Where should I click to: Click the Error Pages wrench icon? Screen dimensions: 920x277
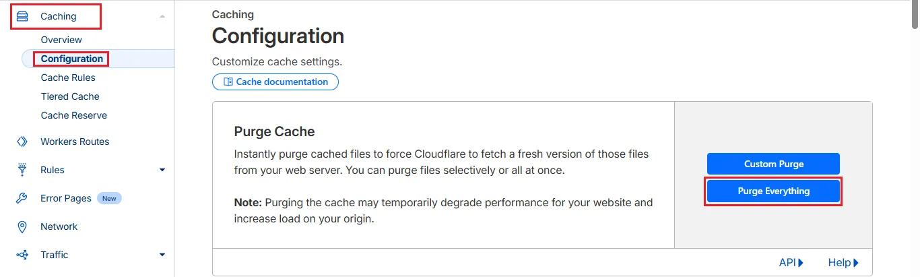[x=22, y=198]
